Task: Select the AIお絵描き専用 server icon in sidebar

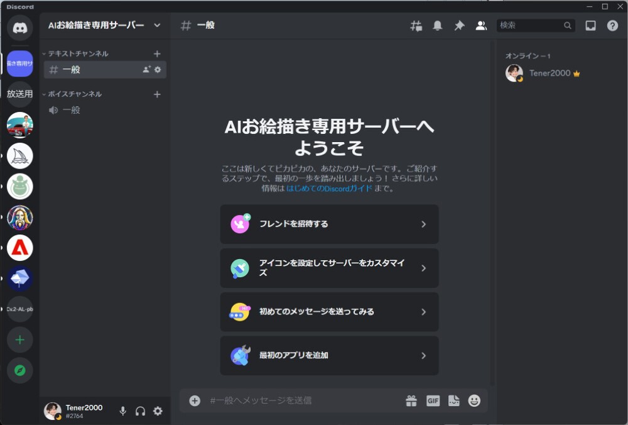Action: pyautogui.click(x=19, y=63)
